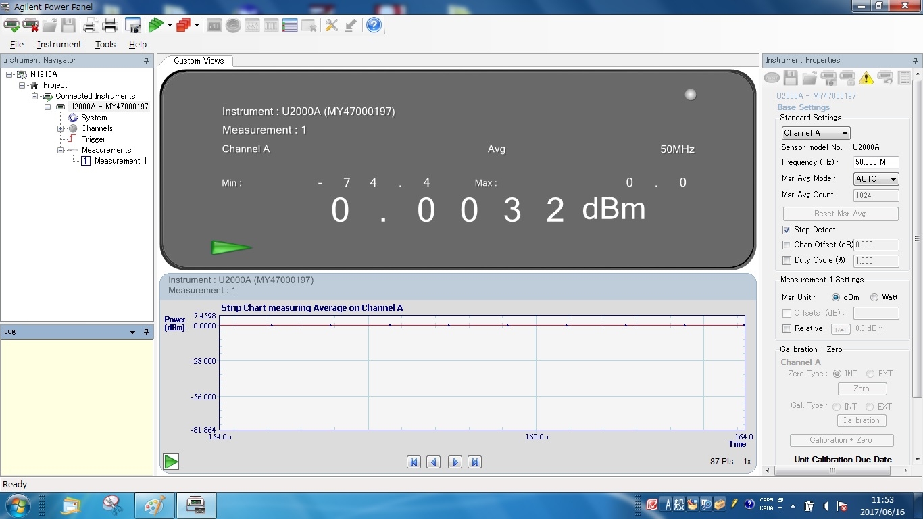The width and height of the screenshot is (923, 519).
Task: Click the settings list icon in Instrument Properties
Action: [x=904, y=78]
